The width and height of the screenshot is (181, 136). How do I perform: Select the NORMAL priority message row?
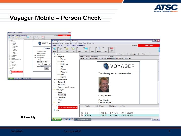119,115
